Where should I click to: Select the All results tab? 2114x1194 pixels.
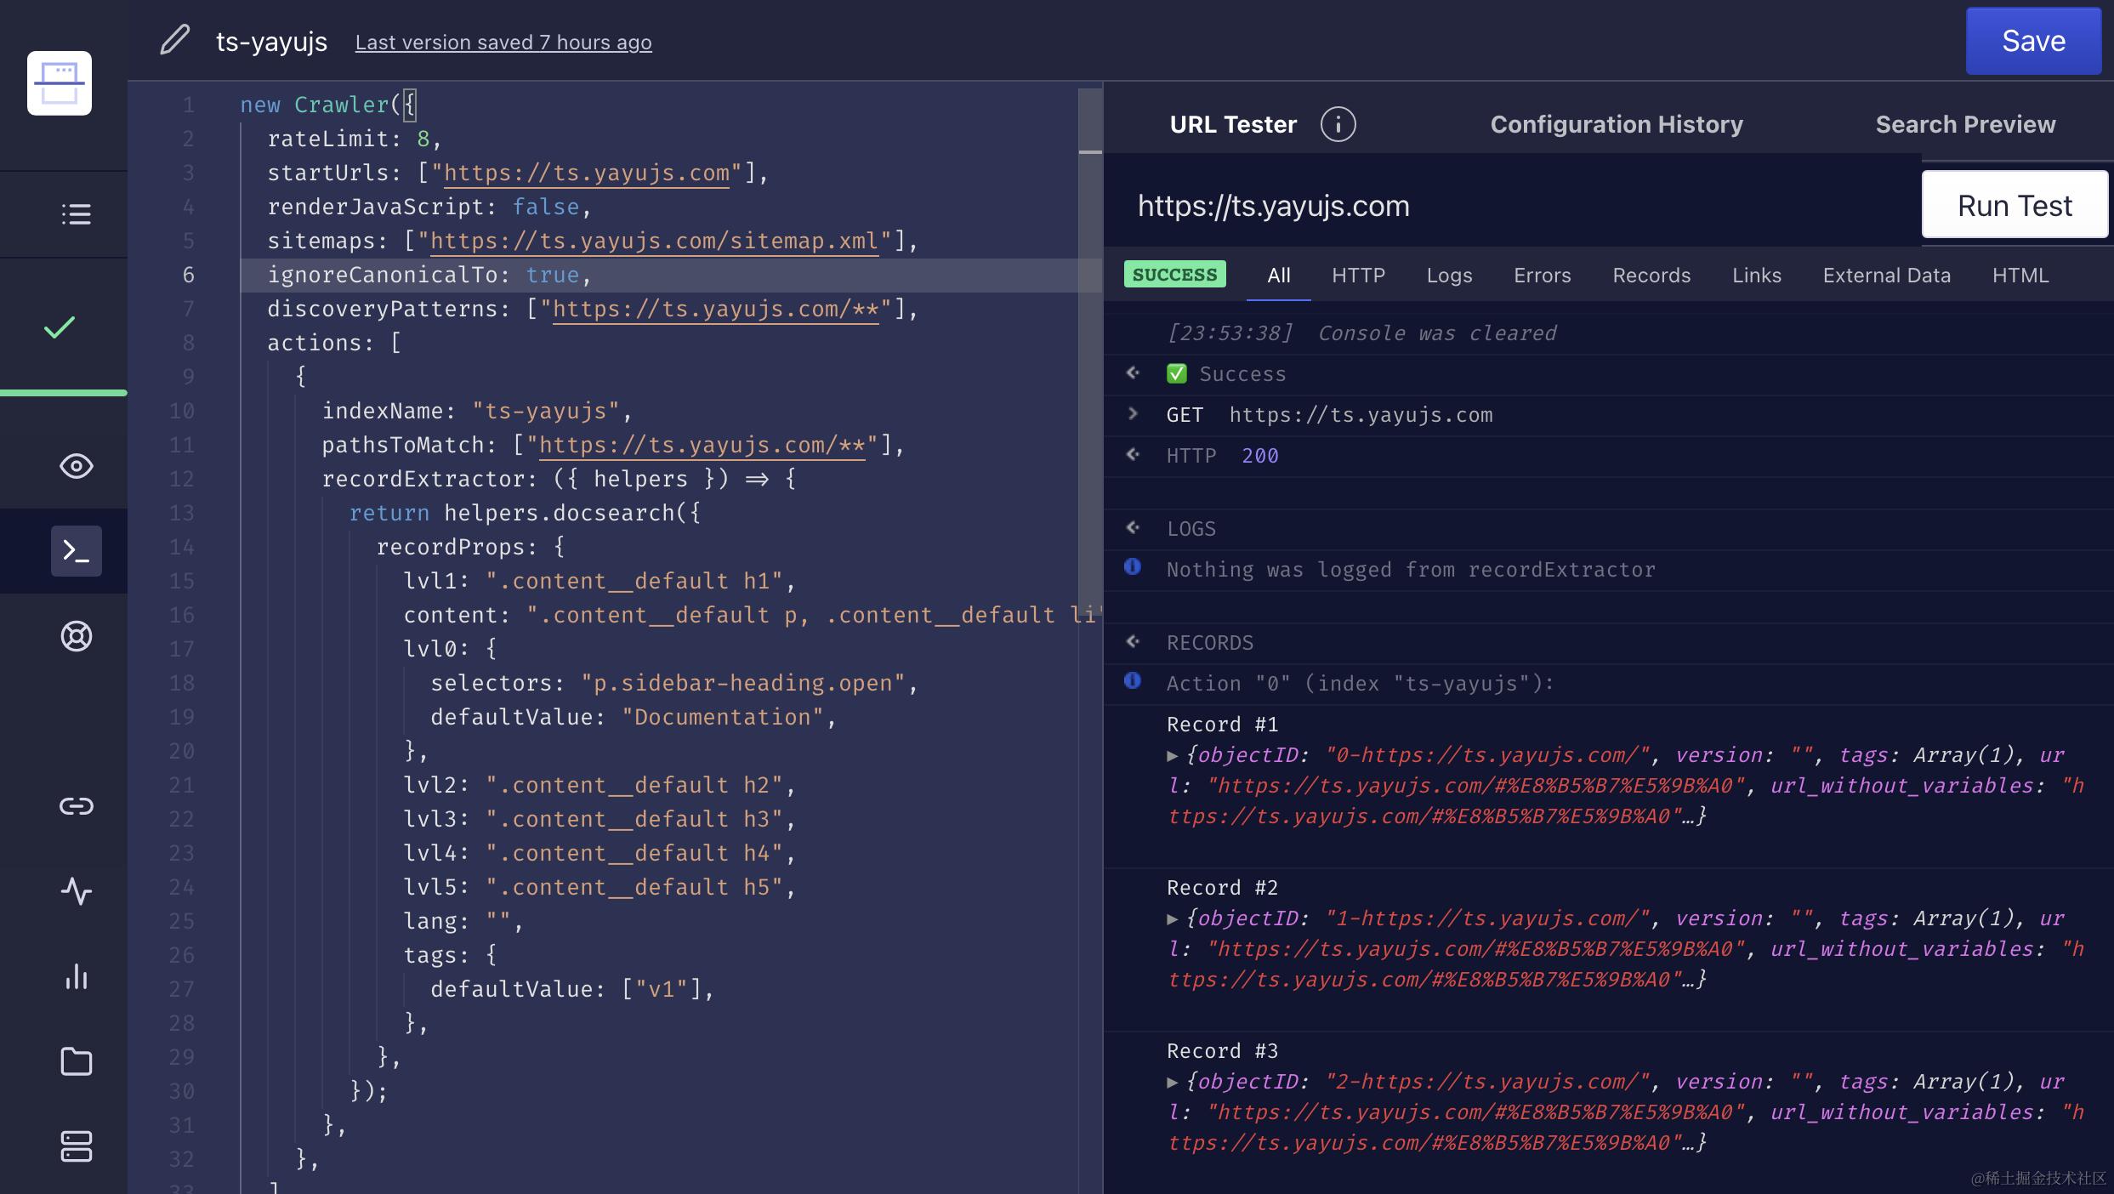point(1278,275)
